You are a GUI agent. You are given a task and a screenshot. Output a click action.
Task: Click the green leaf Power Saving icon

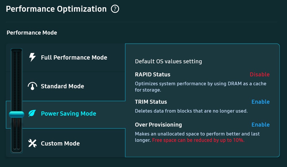(x=32, y=113)
